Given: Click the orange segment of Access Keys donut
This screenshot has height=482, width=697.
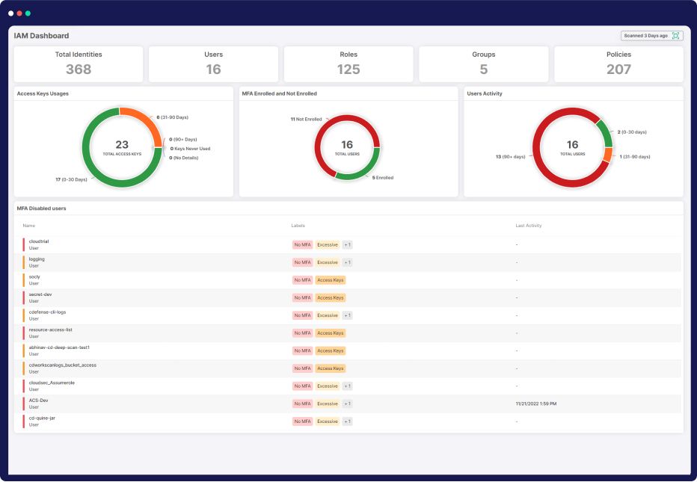Looking at the screenshot, I should click(x=148, y=123).
